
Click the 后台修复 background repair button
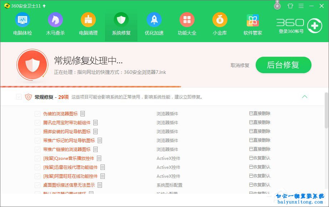click(x=283, y=65)
